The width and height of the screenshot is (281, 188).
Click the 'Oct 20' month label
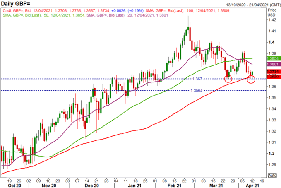[14, 186]
